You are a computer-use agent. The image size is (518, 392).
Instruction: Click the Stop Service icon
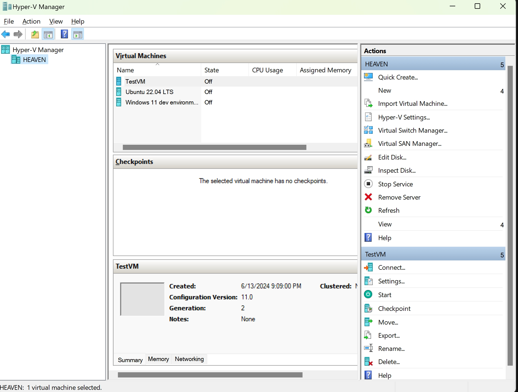point(368,184)
